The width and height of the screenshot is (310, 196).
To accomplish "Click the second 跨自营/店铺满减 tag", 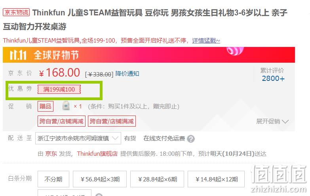I will click(x=112, y=121).
